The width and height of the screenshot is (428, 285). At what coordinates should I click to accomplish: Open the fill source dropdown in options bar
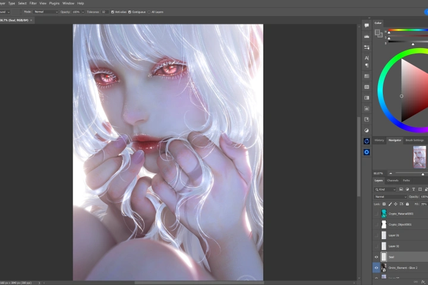[x=5, y=12]
